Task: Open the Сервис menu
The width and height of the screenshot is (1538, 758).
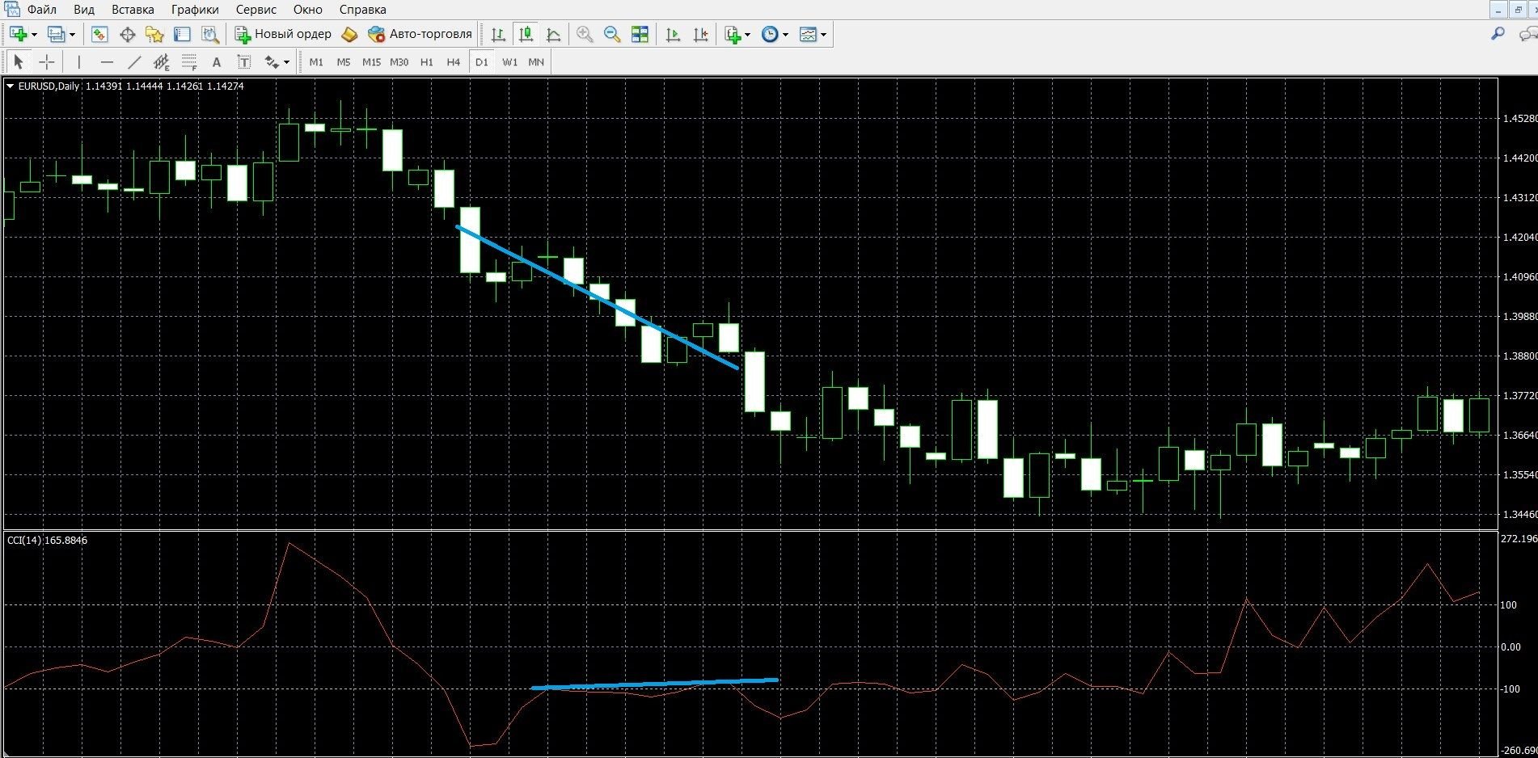Action: [x=256, y=10]
